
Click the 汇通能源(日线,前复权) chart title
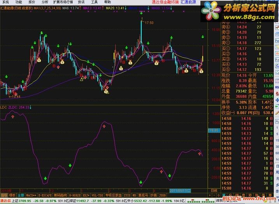(17, 8)
